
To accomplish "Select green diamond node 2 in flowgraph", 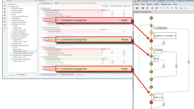I will point(151,26).
